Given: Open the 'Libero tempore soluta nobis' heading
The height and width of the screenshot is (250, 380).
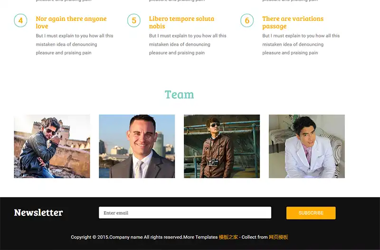Looking at the screenshot, I should coord(181,22).
